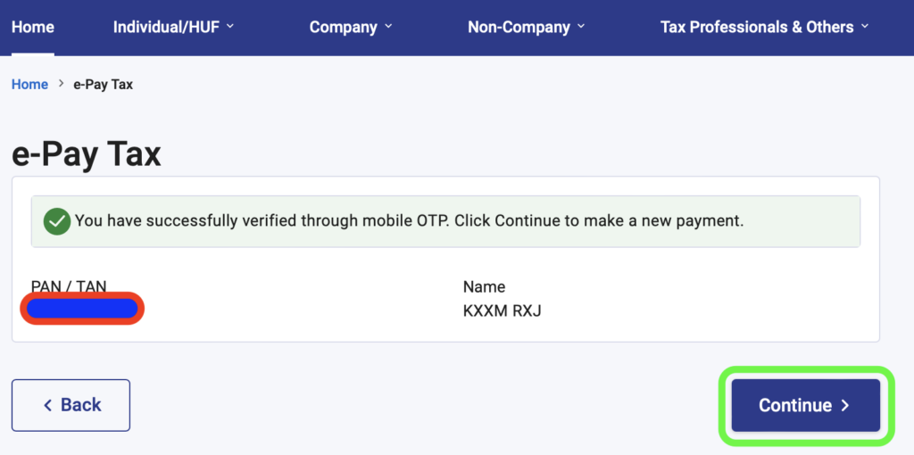Click the left chevron inside Back button
Screen dimensions: 914x455
(x=48, y=405)
